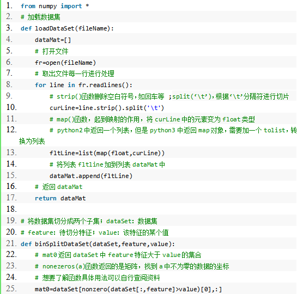The height and width of the screenshot is (294, 297).
Task: Click 'dataMat.append(fltLine)' line
Action: click(91, 176)
